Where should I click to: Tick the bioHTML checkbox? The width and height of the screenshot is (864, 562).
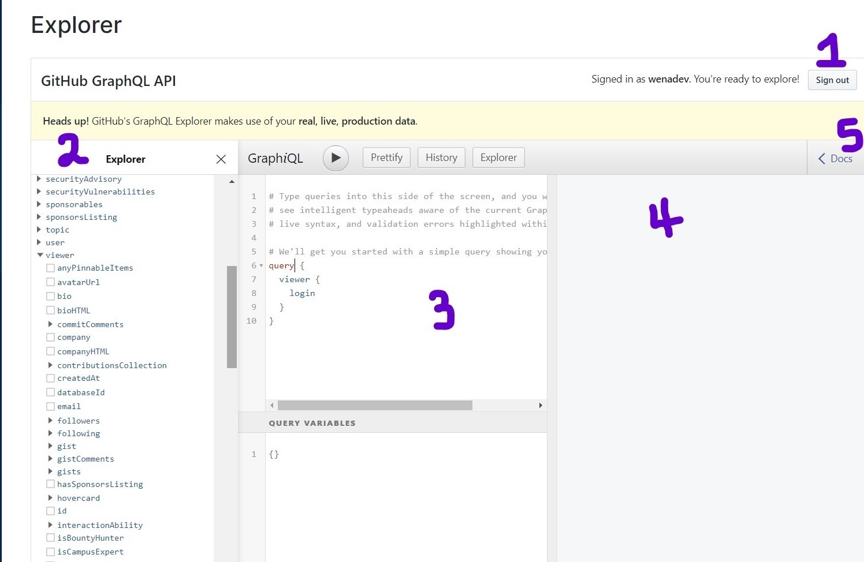pyautogui.click(x=50, y=310)
